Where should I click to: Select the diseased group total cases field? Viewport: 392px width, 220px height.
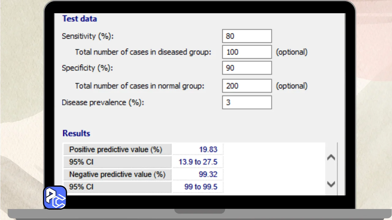tap(247, 52)
